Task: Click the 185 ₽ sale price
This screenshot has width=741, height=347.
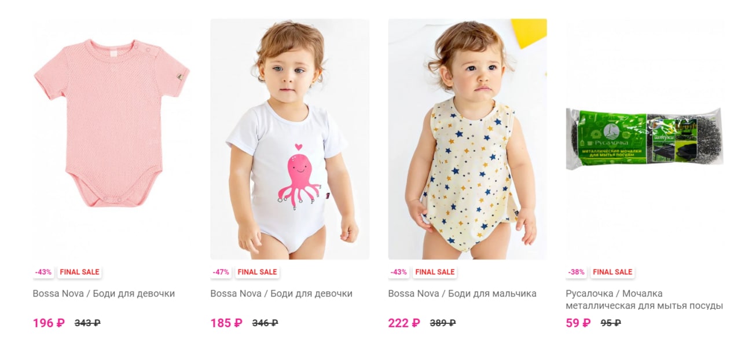Action: [x=226, y=323]
